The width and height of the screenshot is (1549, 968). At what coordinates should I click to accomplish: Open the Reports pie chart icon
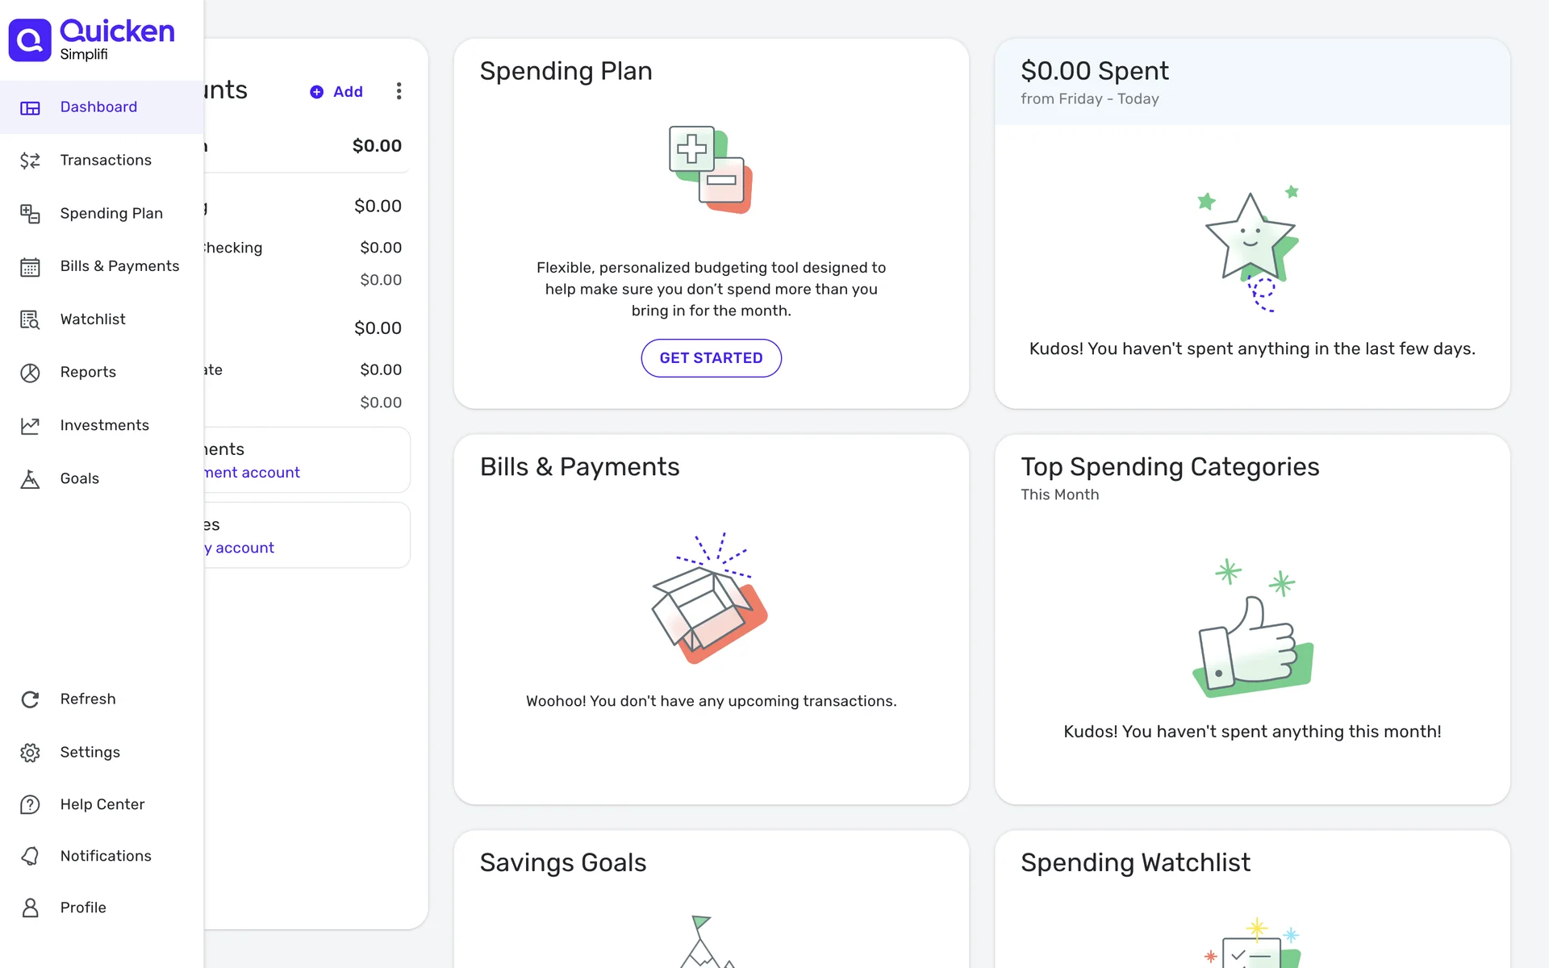pos(30,373)
